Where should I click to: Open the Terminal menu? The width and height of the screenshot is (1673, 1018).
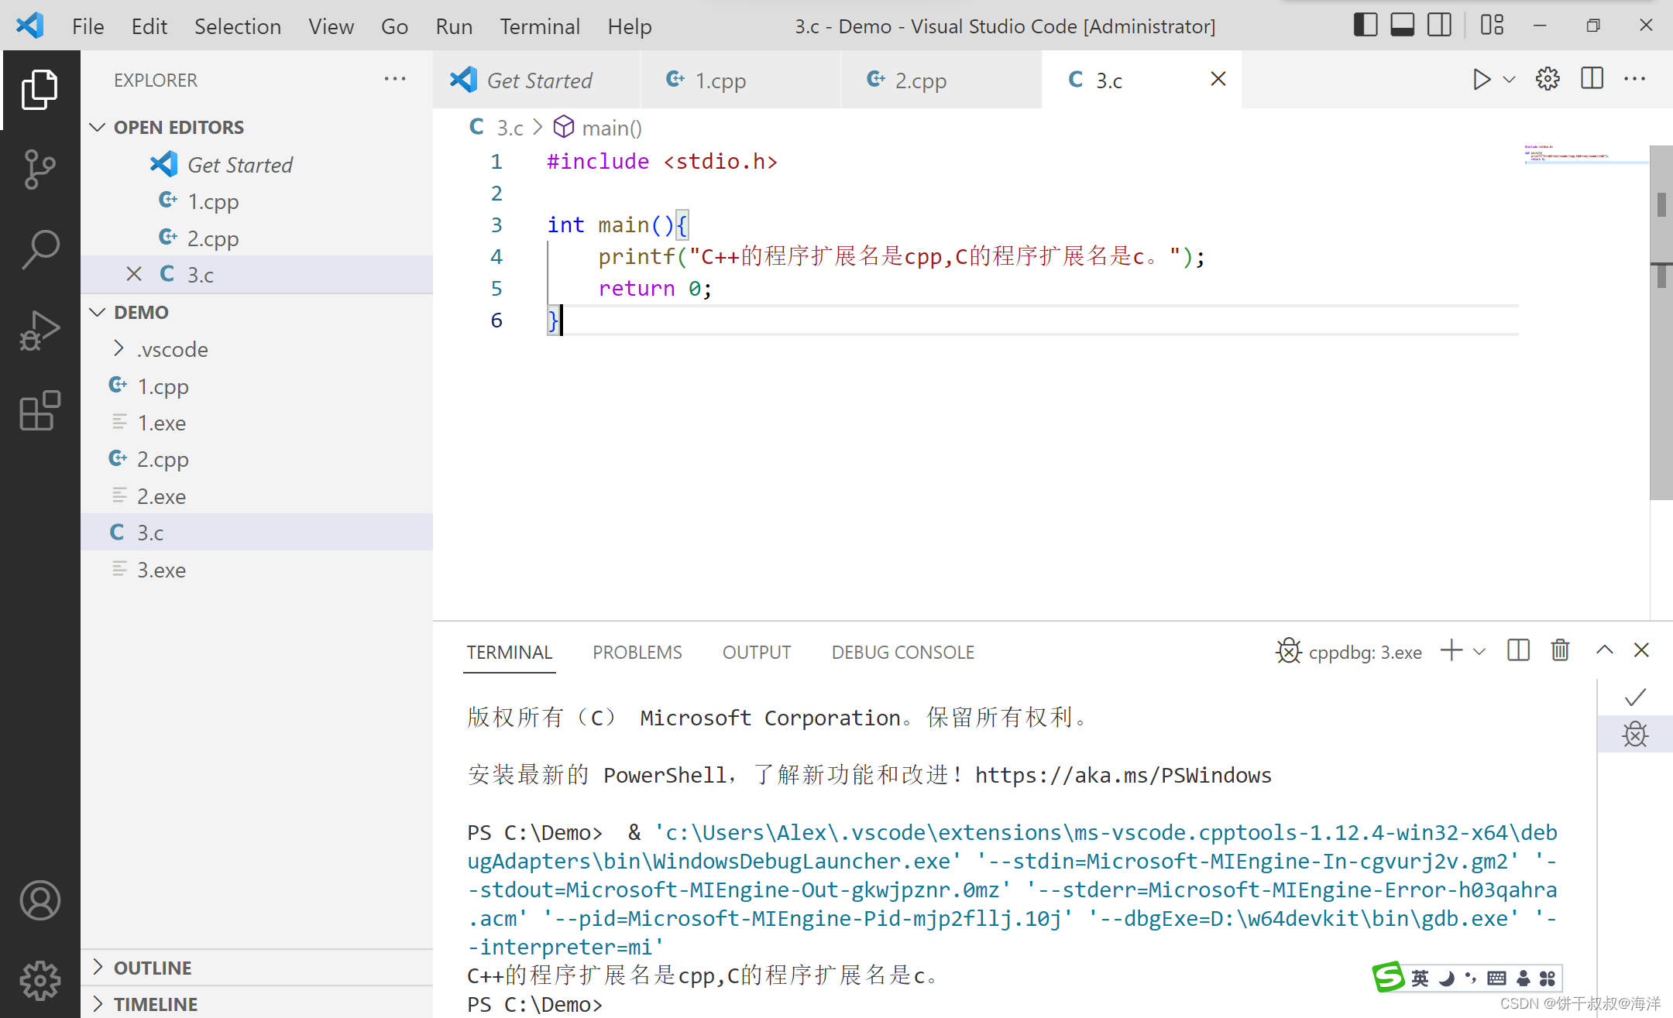[x=539, y=26]
